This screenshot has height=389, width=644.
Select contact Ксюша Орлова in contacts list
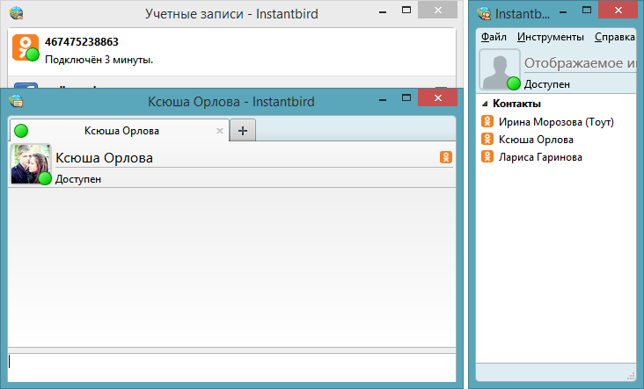[x=556, y=140]
